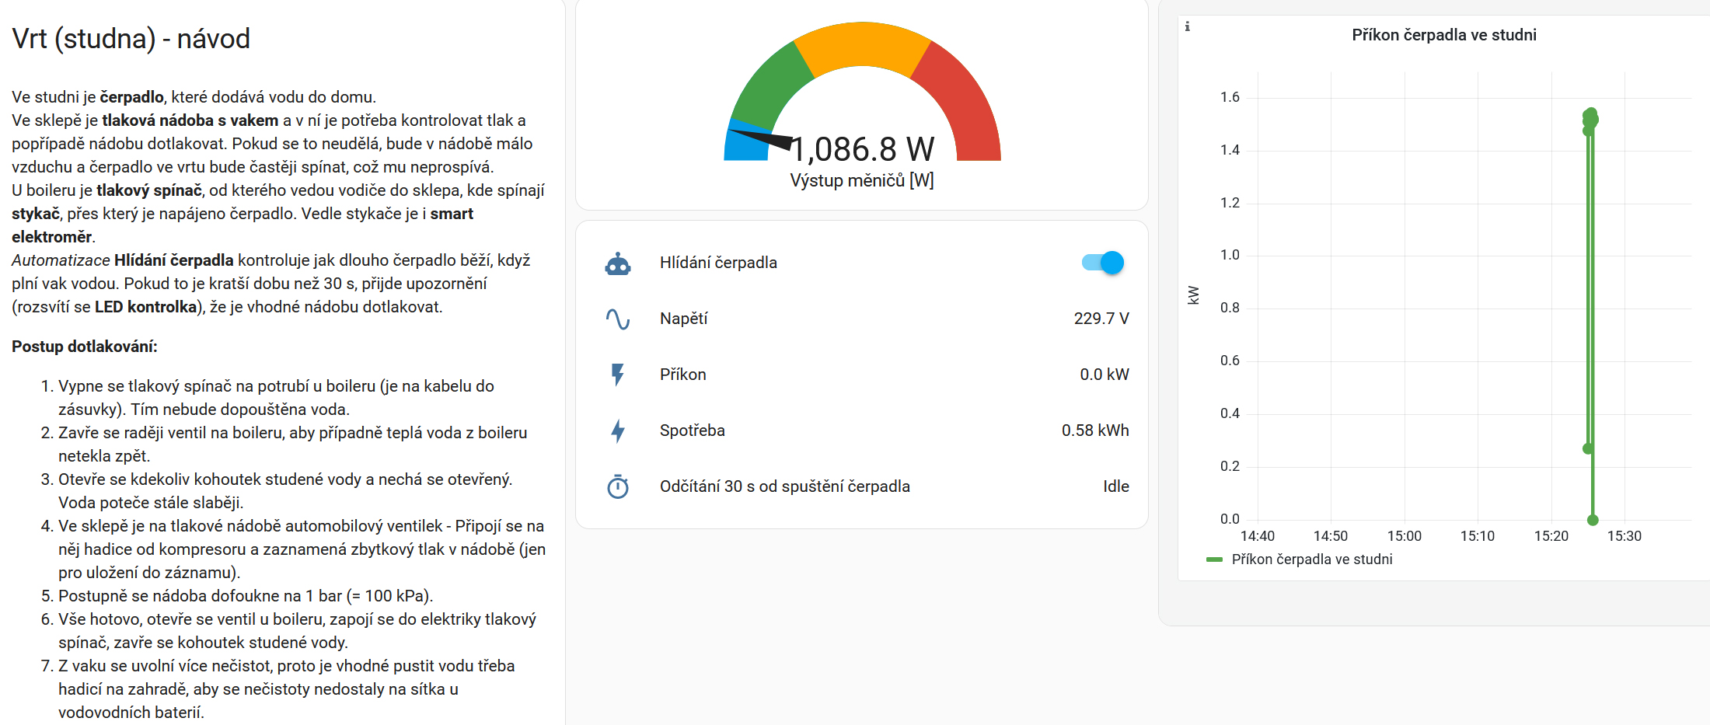Click step 6 beginning 'Vše hotovo'
The height and width of the screenshot is (725, 1710).
point(297,631)
